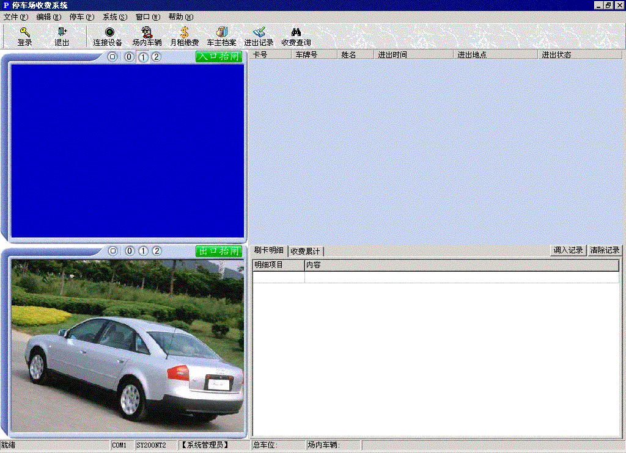Image resolution: width=626 pixels, height=453 pixels.
Task: Open 收费查询 fee query binoculars icon
Action: coord(296,35)
